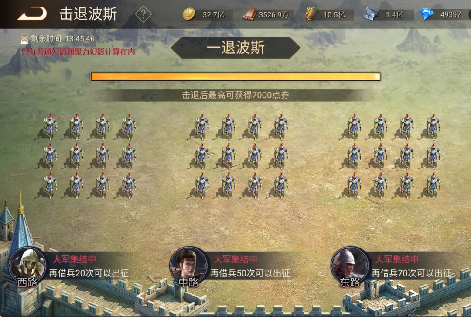This screenshot has width=471, height=317.
Task: Tap the wood plank resource icon
Action: 249,14
